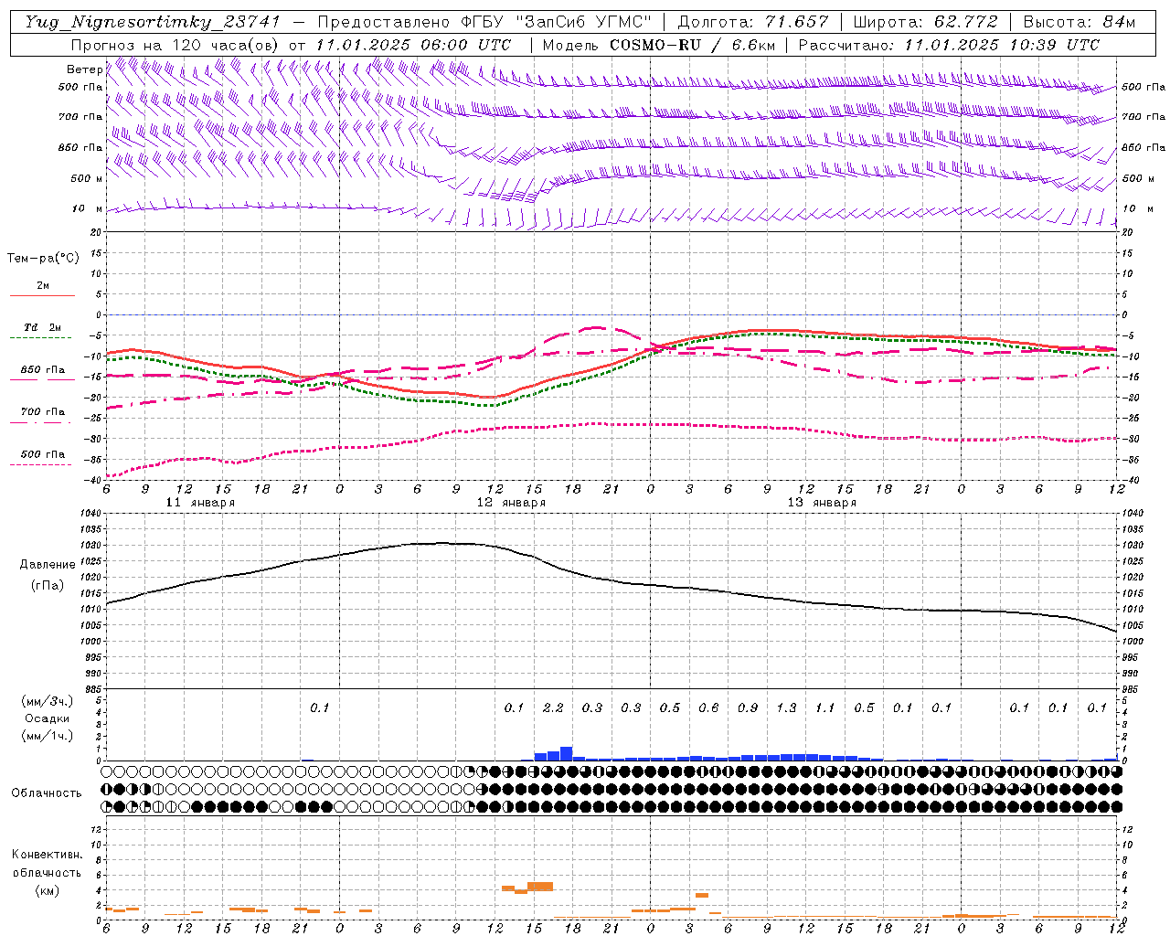Screen dimensions: 1170x936
Task: Click the Конвективн. label
Action: 47,855
